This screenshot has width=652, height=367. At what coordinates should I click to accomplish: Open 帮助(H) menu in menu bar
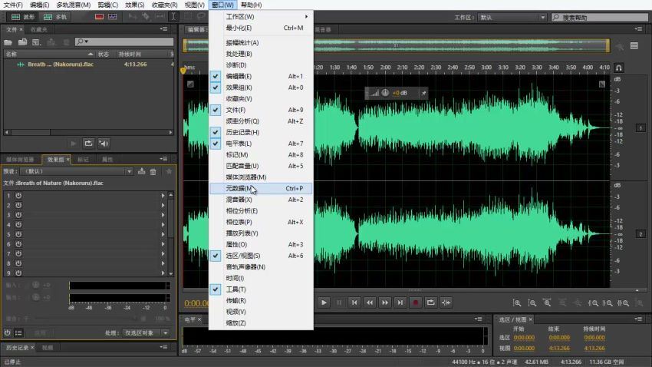[x=251, y=5]
